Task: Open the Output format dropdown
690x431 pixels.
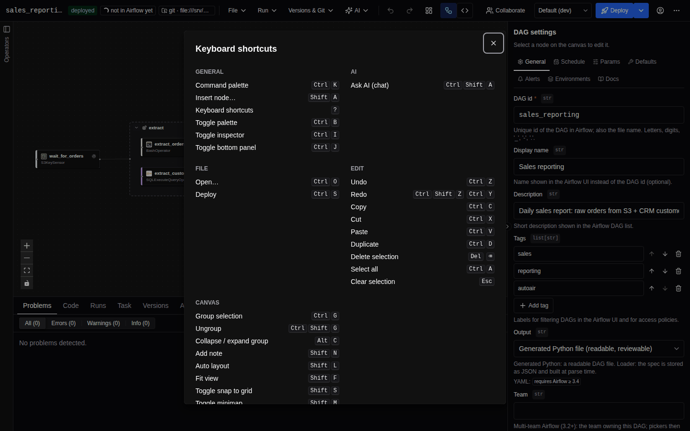Action: [598, 349]
